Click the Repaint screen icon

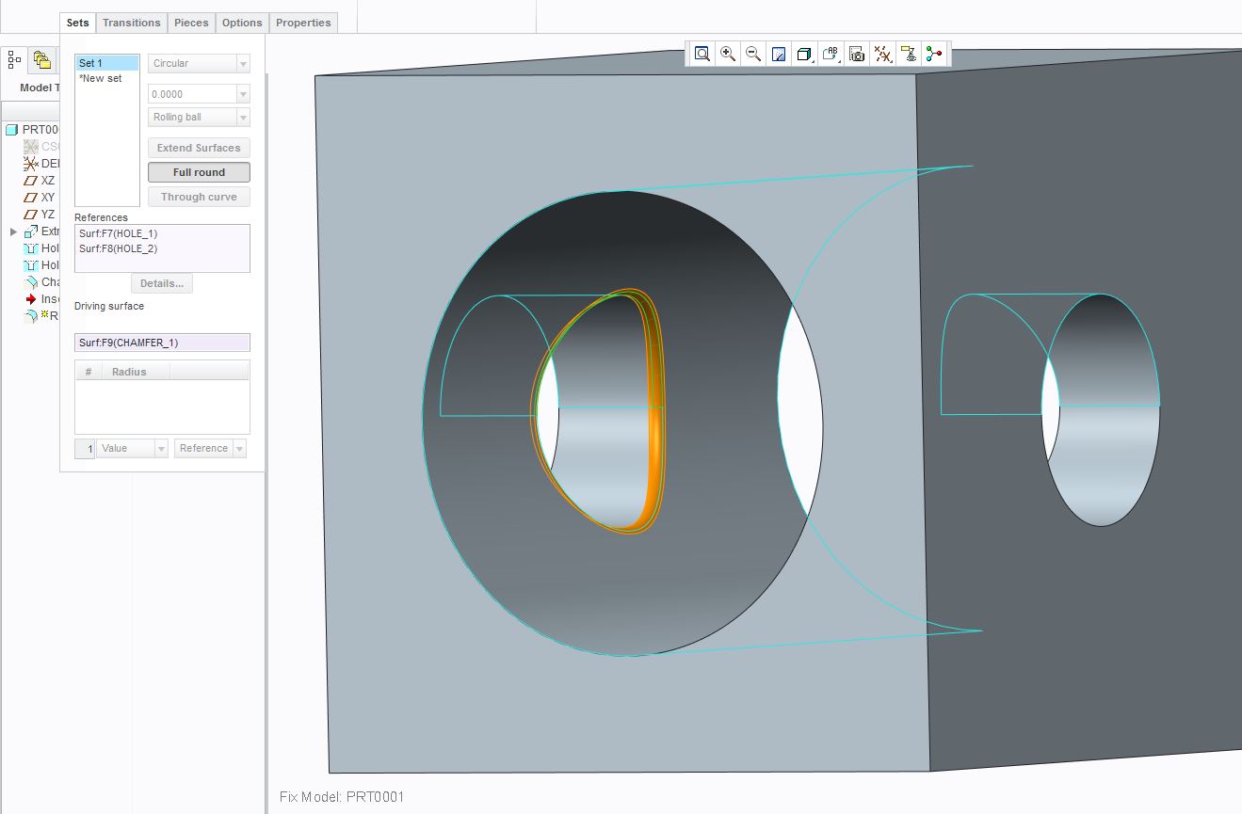(779, 54)
